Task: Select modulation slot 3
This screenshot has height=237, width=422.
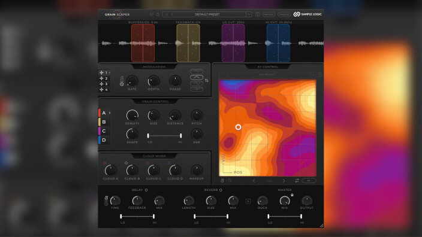Action: point(104,84)
